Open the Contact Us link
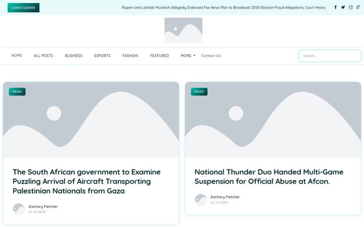Screen dimensions: 364x227 pos(211,55)
